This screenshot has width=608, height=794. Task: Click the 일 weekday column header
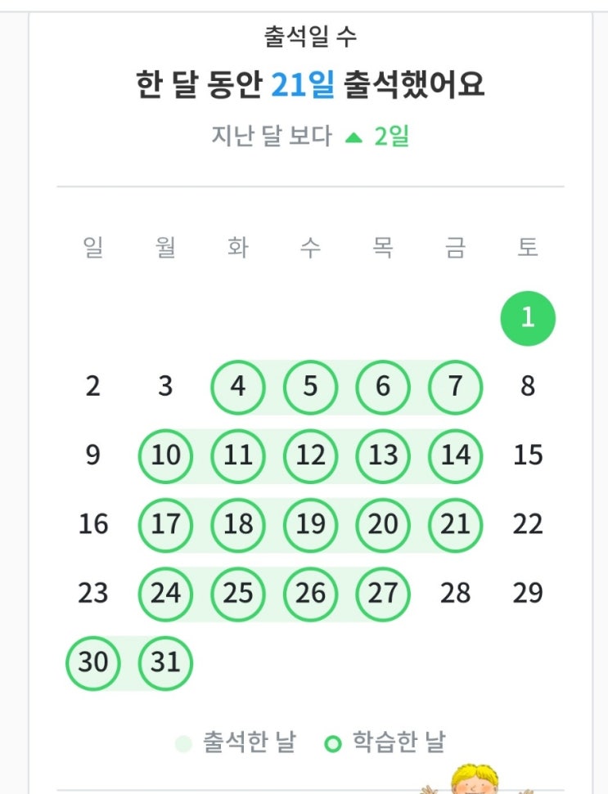(93, 248)
